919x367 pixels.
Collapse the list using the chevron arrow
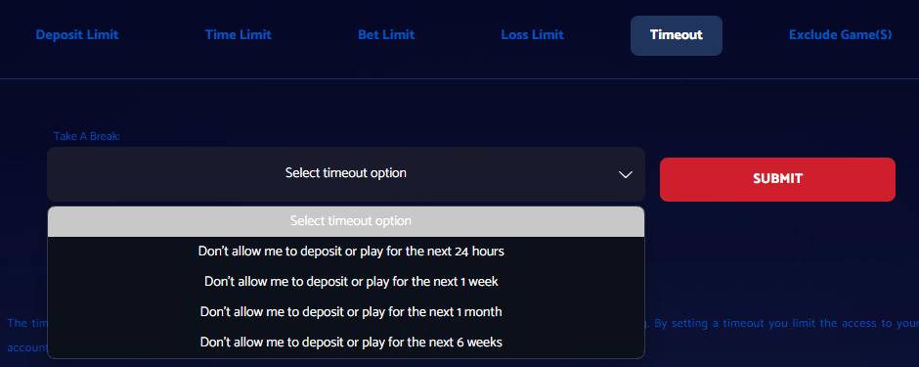pos(626,174)
